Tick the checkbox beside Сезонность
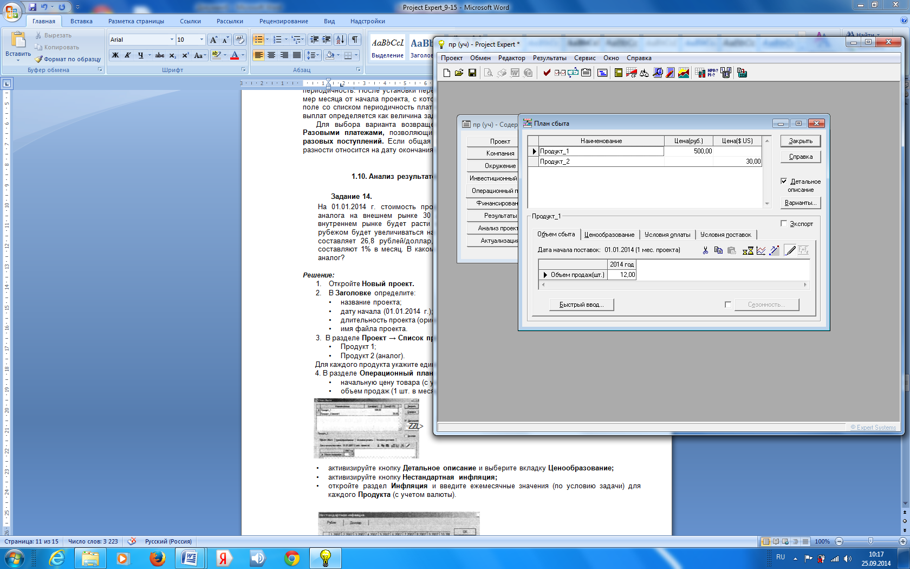Viewport: 910px width, 569px height. 727,305
